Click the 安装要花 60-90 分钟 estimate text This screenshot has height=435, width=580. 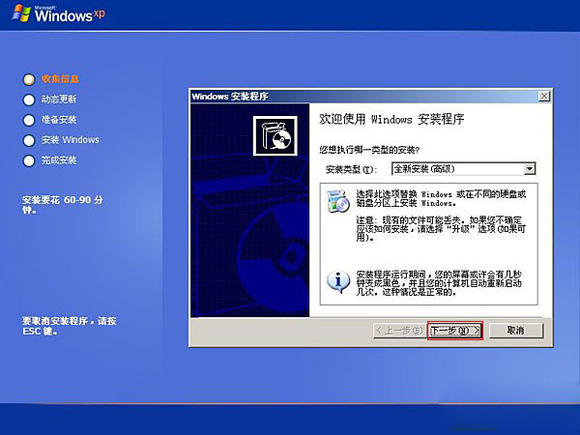[63, 205]
